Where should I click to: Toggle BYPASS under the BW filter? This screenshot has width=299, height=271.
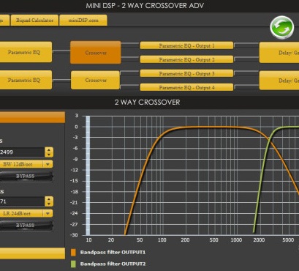point(26,177)
